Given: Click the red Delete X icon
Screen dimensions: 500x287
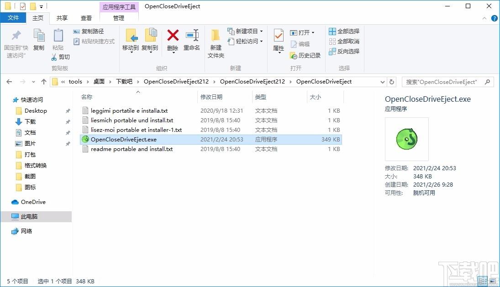Looking at the screenshot, I should [173, 35].
